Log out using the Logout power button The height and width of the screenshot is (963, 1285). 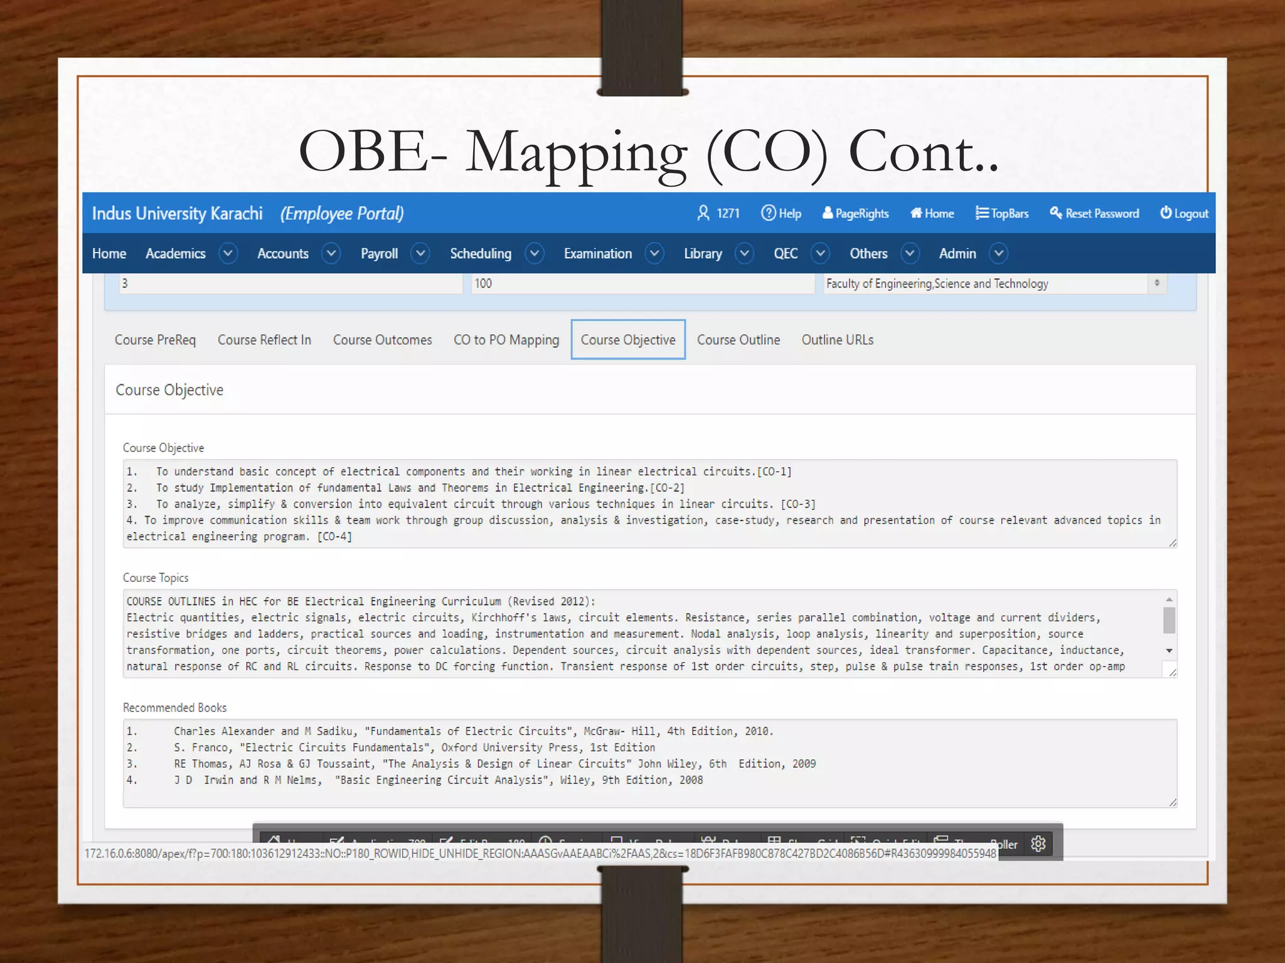click(x=1184, y=213)
